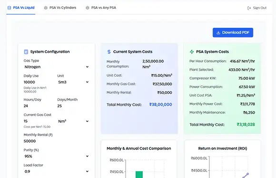Viewport: 276px width, 178px height.
Task: Open the PSA vs Any PSA tab
Action: [101, 8]
